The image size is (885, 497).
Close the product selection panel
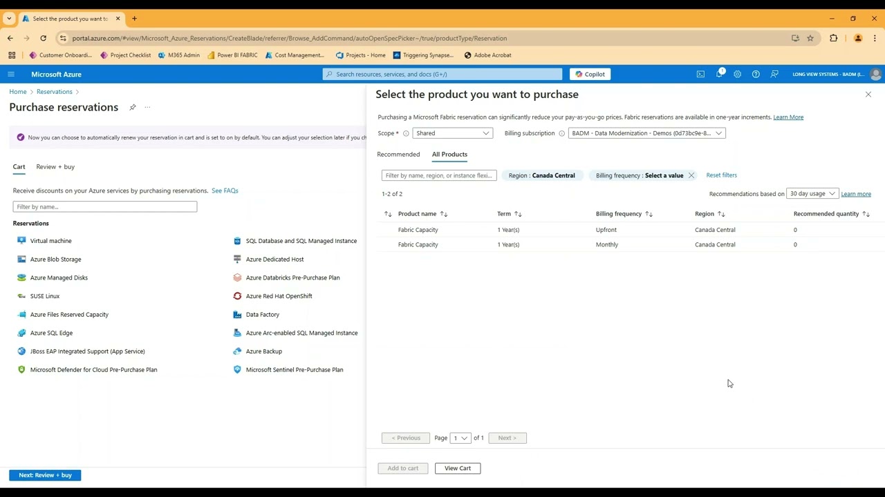click(868, 94)
